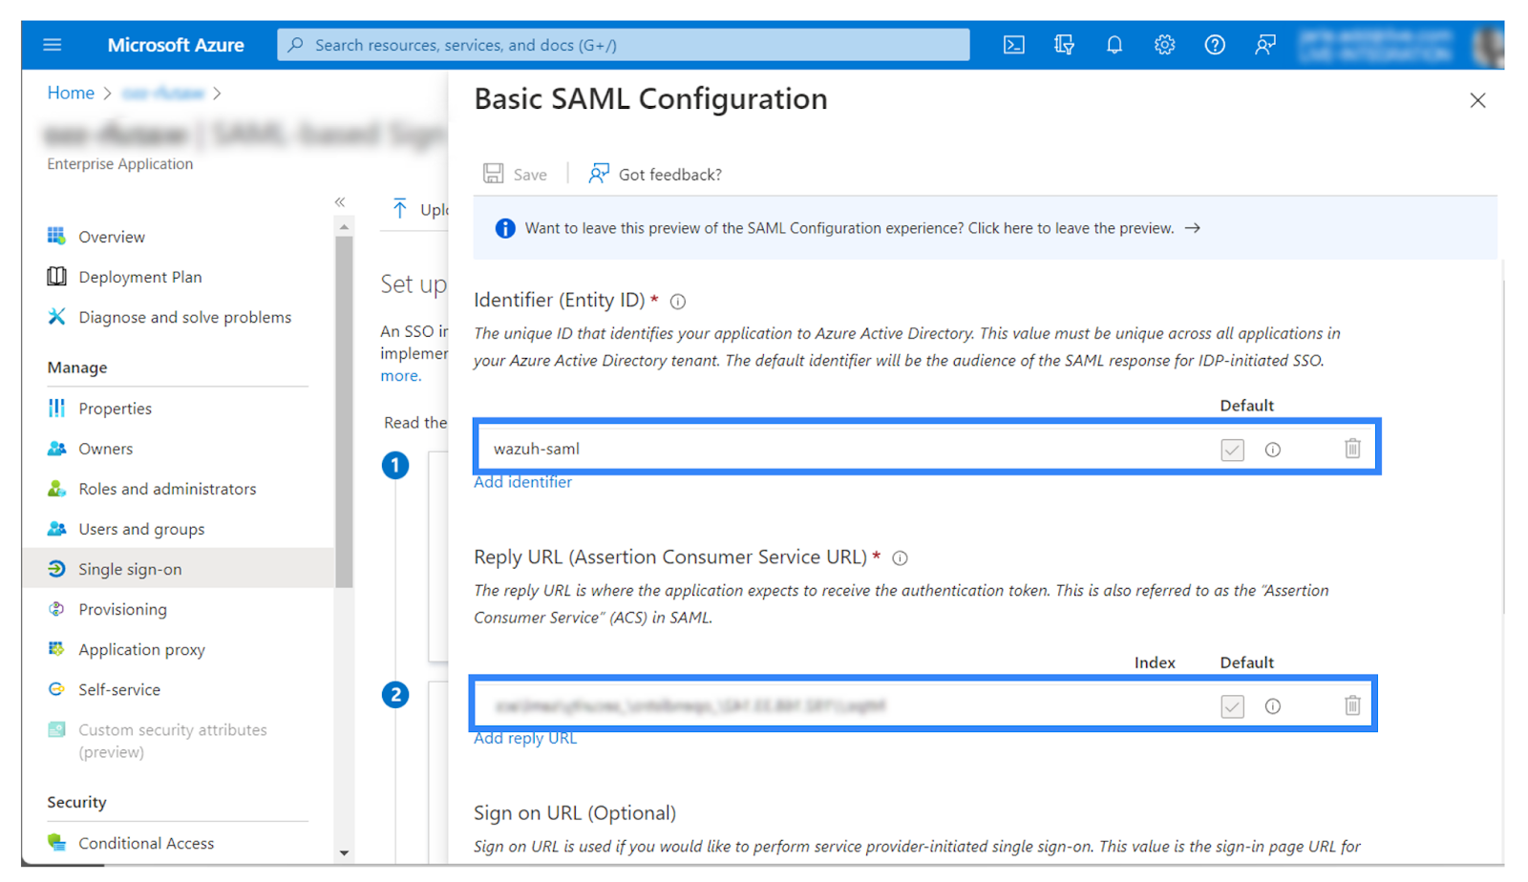Click the user account avatar
The image size is (1528, 882).
tap(1488, 45)
